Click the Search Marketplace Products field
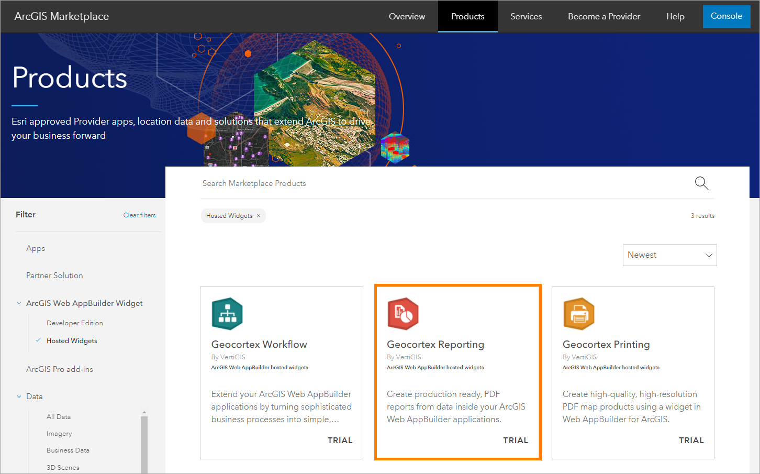This screenshot has height=474, width=760. pyautogui.click(x=366, y=183)
